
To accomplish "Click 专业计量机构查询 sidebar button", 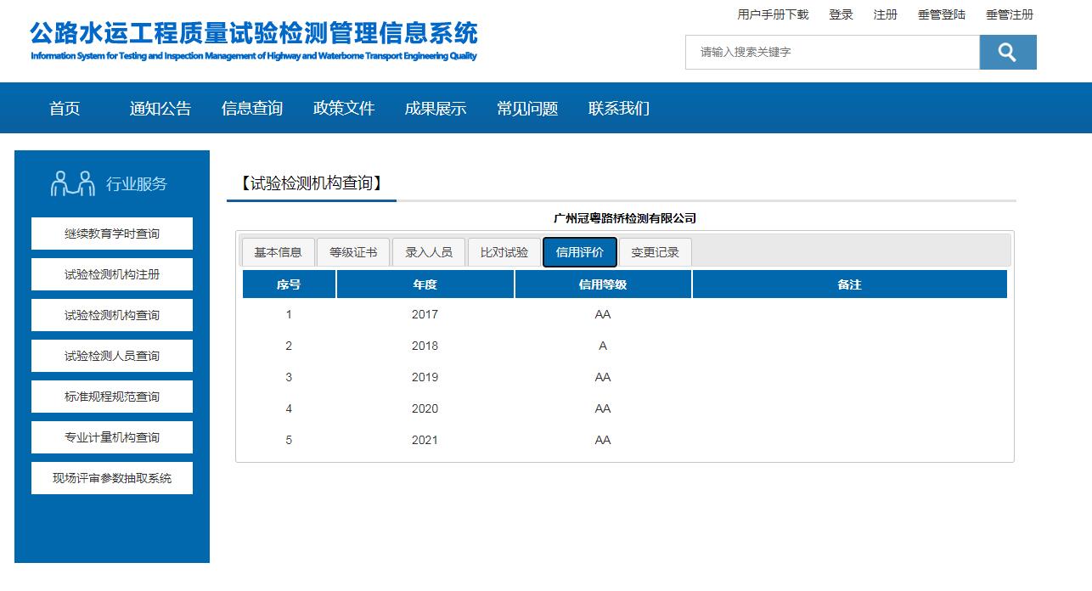I will point(112,437).
